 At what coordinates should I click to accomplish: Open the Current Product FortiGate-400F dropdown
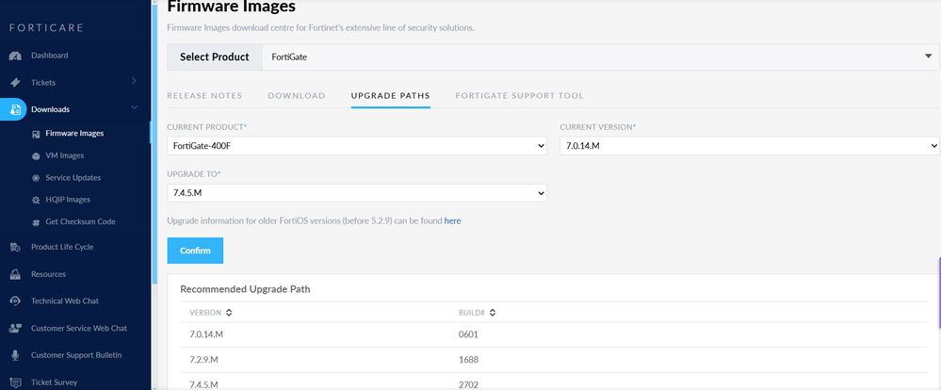click(x=356, y=146)
